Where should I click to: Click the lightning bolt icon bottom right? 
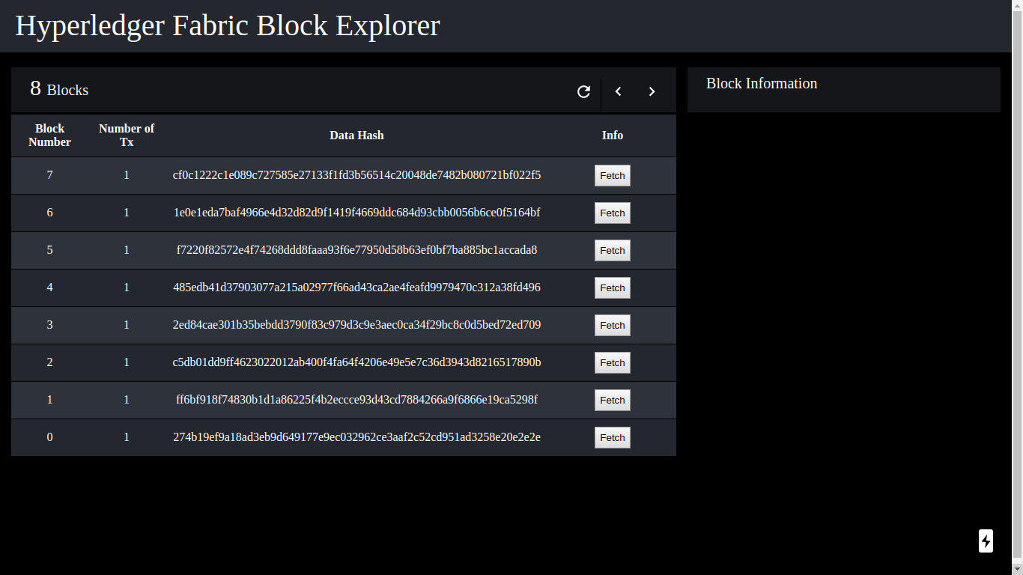coord(986,541)
